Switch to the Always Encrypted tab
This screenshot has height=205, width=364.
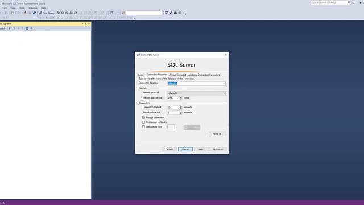click(x=177, y=75)
